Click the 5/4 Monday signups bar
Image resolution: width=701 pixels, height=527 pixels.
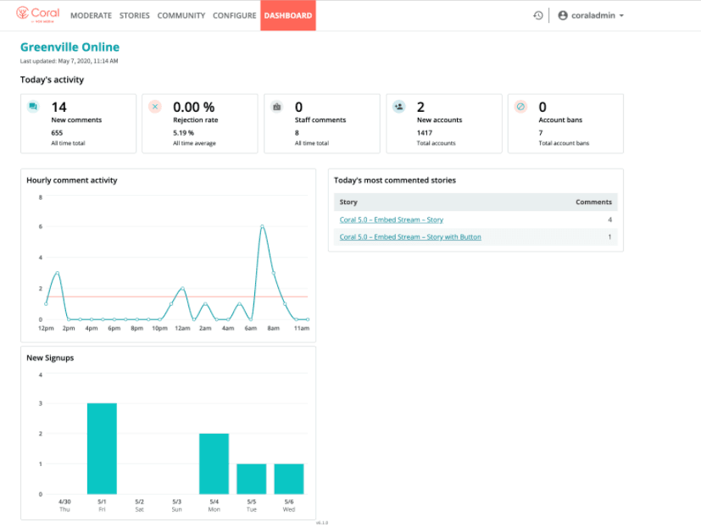point(214,463)
